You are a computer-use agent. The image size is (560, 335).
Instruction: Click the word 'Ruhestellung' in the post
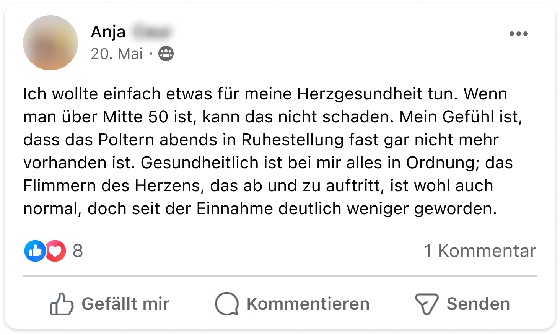click(293, 140)
